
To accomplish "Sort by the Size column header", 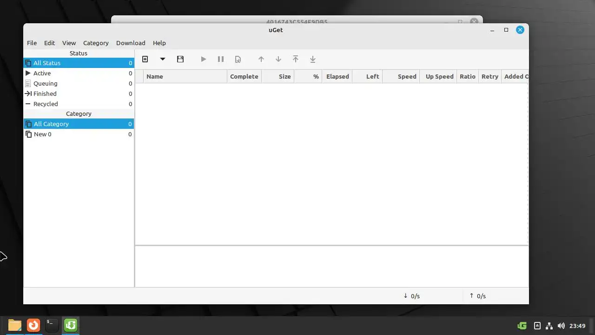I will (x=278, y=76).
